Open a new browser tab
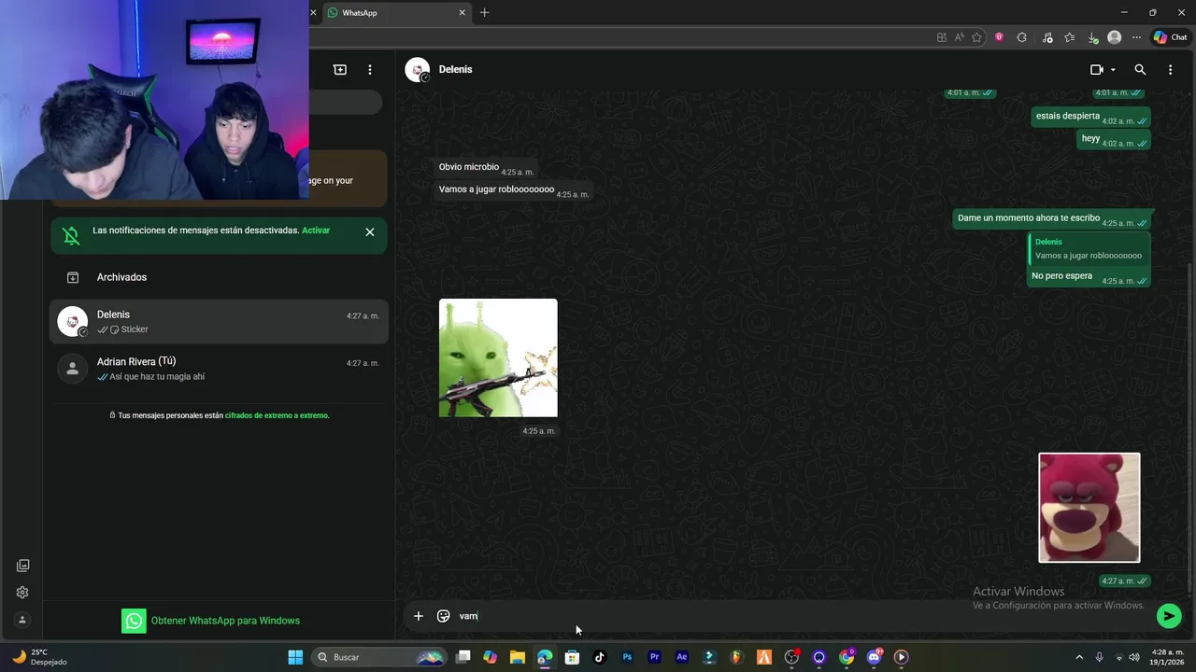The width and height of the screenshot is (1196, 672). tap(484, 13)
